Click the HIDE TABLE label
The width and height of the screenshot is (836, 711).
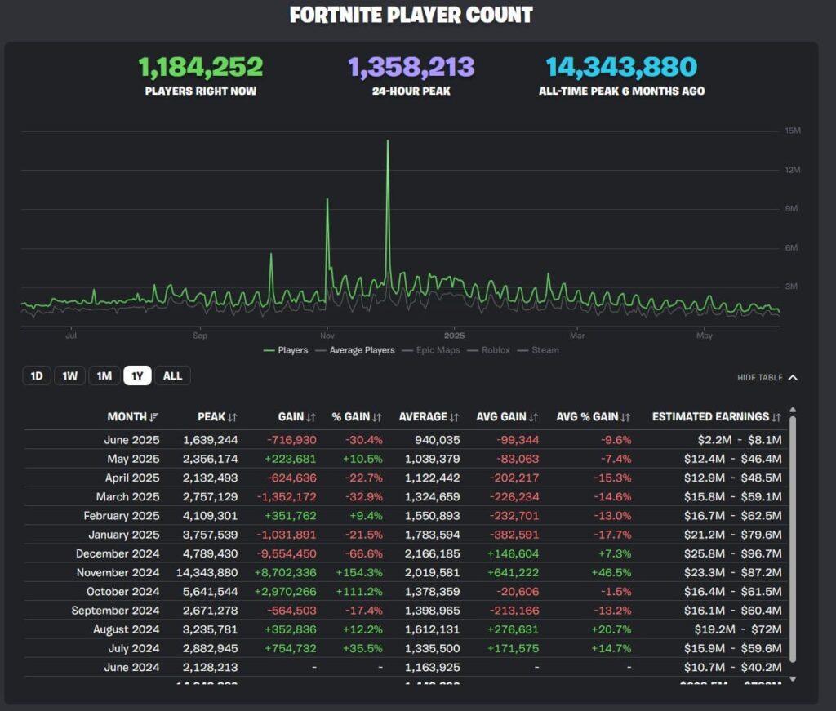coord(760,377)
